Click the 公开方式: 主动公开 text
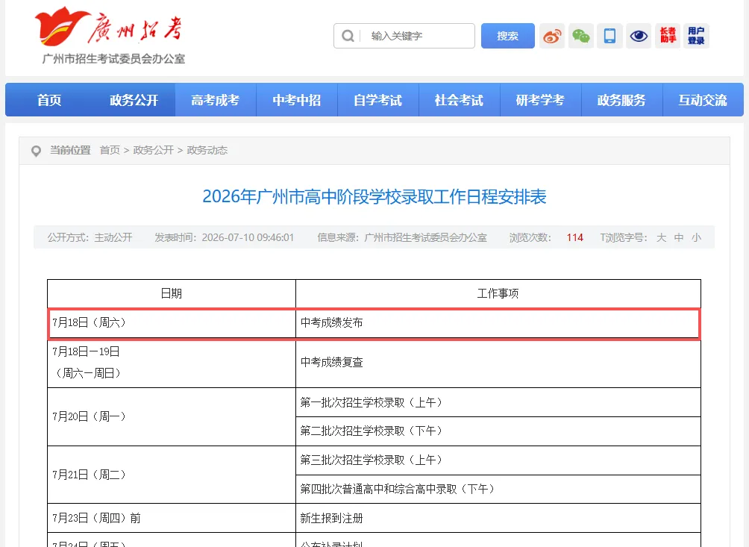Viewport: 749px width, 547px height. coord(90,237)
